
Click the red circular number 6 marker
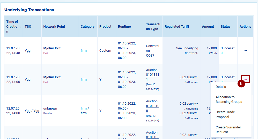(241, 84)
